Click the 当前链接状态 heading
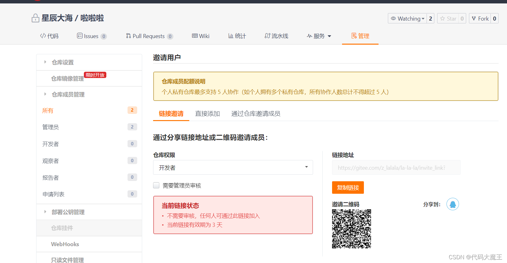 180,206
